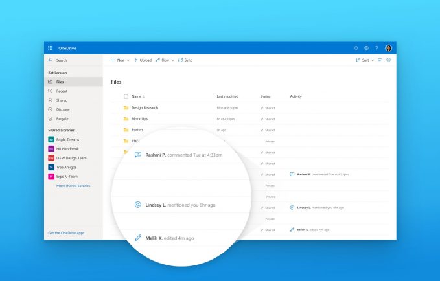The height and width of the screenshot is (281, 440).
Task: Click Get the OneDrive apps link
Action: [66, 233]
